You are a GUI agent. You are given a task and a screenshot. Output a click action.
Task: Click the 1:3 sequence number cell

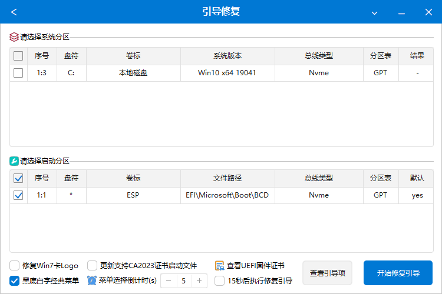coord(42,73)
